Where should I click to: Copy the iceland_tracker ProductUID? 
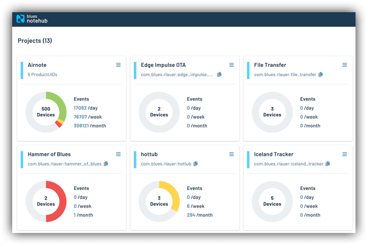pyautogui.click(x=328, y=163)
